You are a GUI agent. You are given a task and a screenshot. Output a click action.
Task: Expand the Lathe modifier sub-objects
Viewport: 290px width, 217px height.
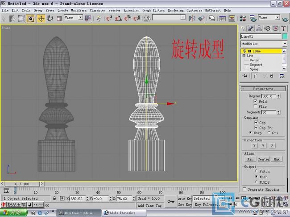coord(250,51)
